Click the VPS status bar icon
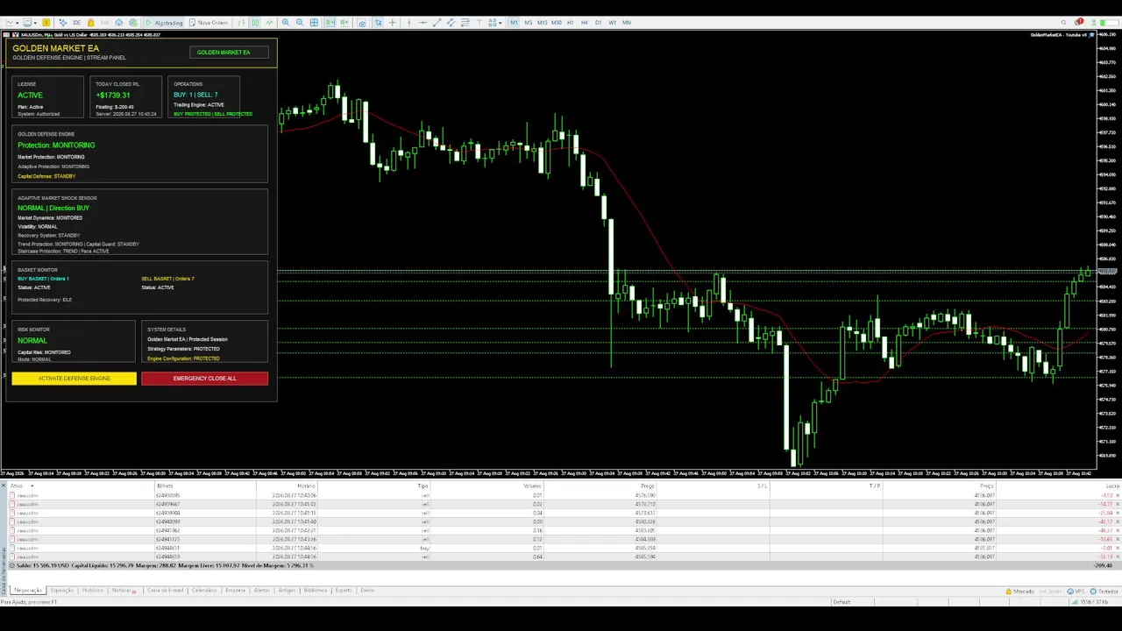This screenshot has width=1122, height=631. point(1076,592)
